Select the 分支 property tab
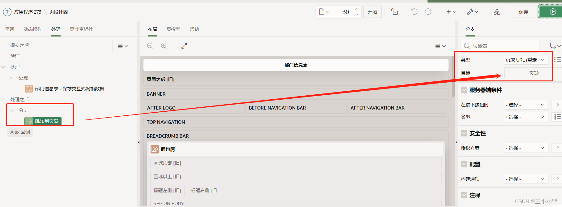The height and width of the screenshot is (207, 562). pos(470,29)
